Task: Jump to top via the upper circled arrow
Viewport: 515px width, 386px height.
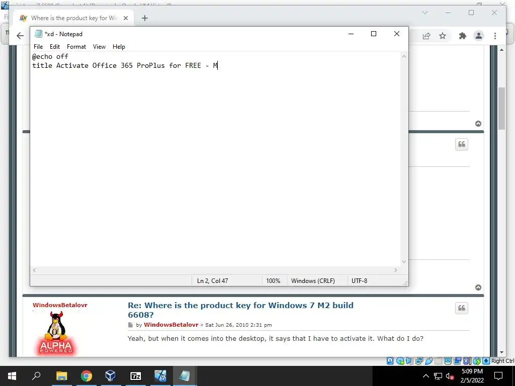Action: (478, 124)
